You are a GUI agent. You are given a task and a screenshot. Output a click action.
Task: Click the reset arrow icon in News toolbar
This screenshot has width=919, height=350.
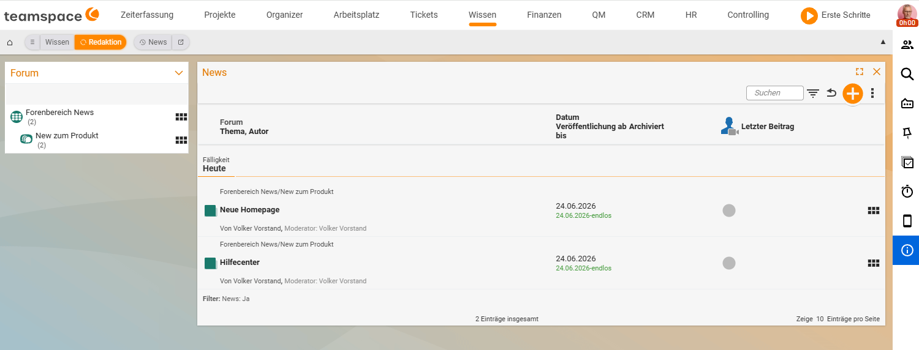pos(831,93)
